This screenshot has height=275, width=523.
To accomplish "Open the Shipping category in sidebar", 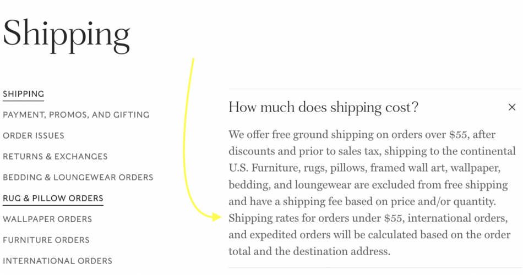I will (23, 94).
